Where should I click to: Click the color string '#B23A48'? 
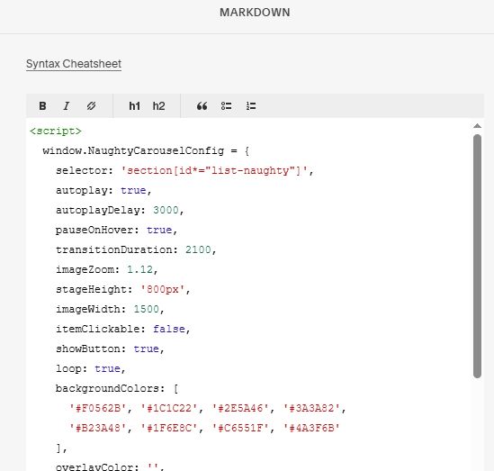(97, 428)
